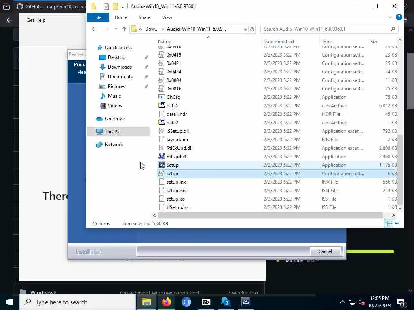
Task: Select file 0x0419
Action: tap(174, 55)
